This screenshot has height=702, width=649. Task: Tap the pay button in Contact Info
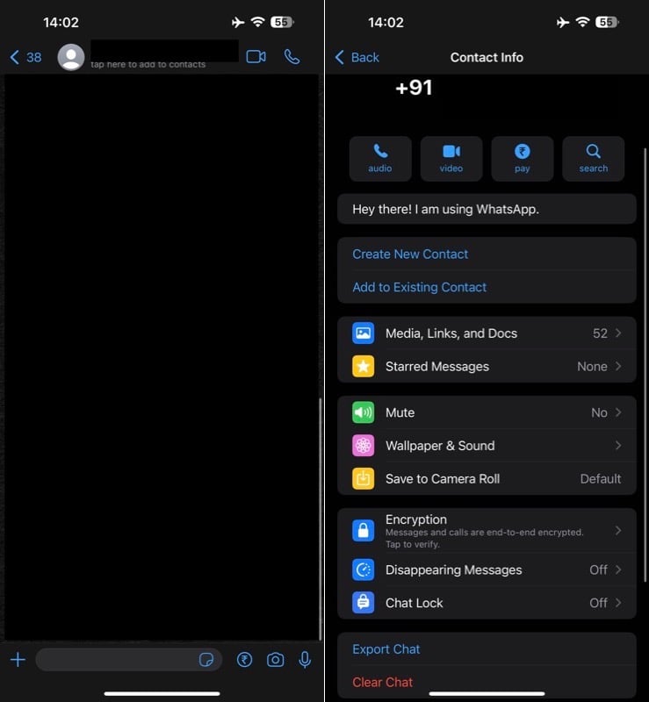[x=523, y=159]
